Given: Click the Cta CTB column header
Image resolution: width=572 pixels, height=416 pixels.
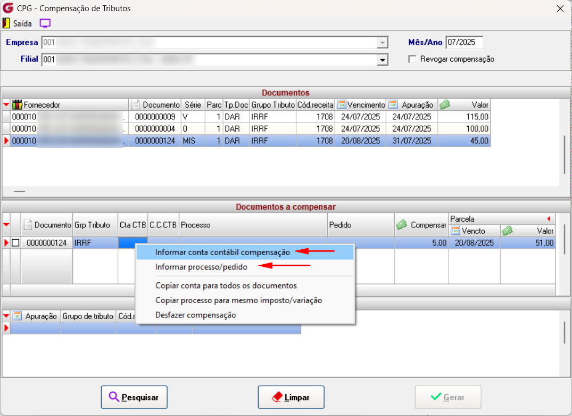Looking at the screenshot, I should click(x=133, y=225).
